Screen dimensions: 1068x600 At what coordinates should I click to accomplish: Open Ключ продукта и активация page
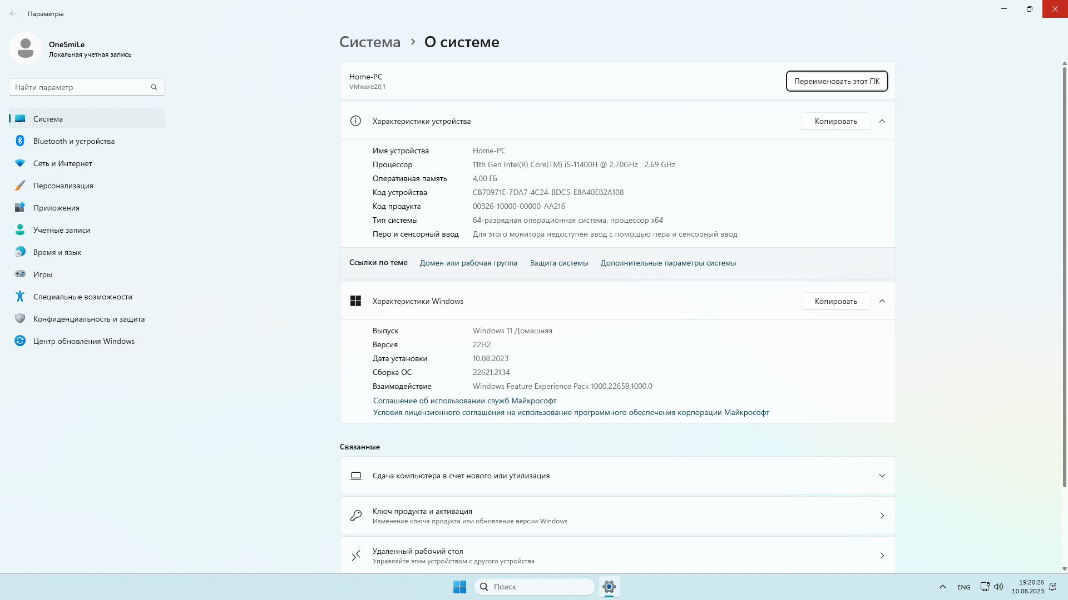pos(617,516)
